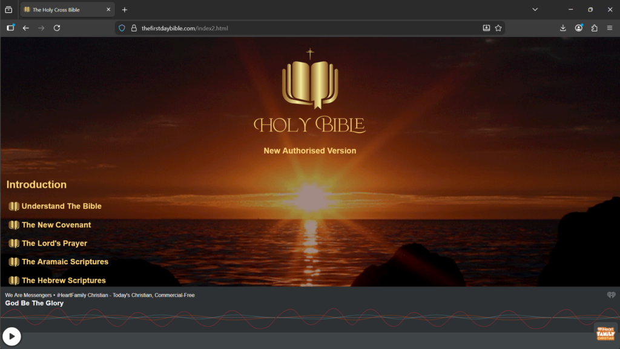Open The New Covenant link
The width and height of the screenshot is (620, 349).
tap(56, 225)
